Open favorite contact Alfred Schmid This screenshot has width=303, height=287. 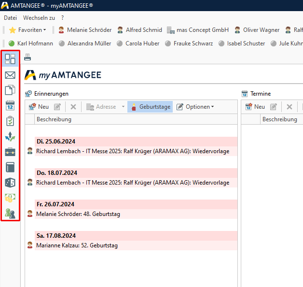139,30
